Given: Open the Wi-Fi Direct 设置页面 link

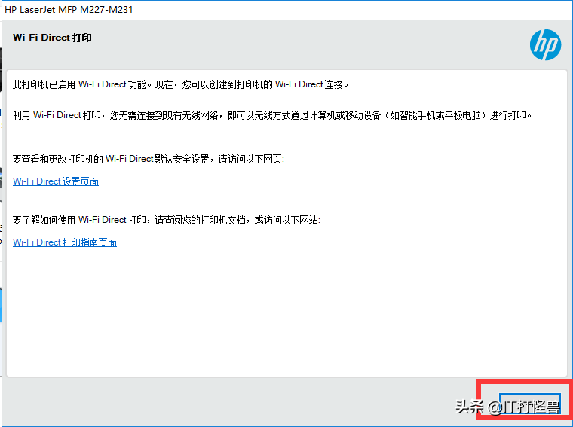Looking at the screenshot, I should pyautogui.click(x=56, y=181).
